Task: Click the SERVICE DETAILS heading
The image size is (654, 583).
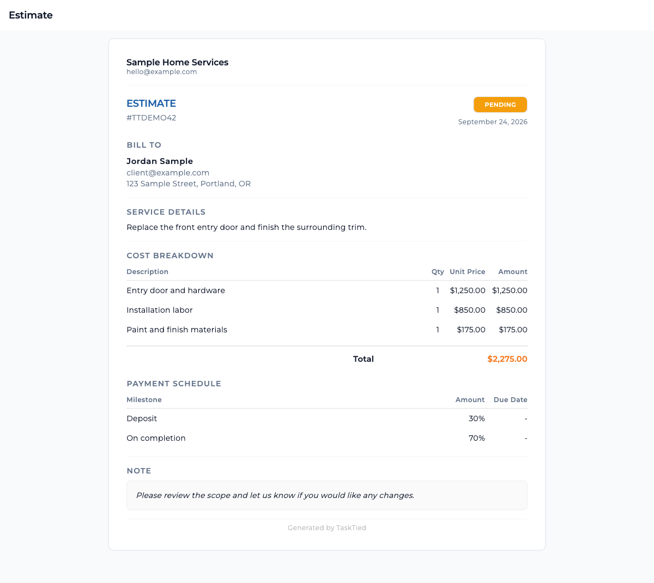Action: coord(166,212)
